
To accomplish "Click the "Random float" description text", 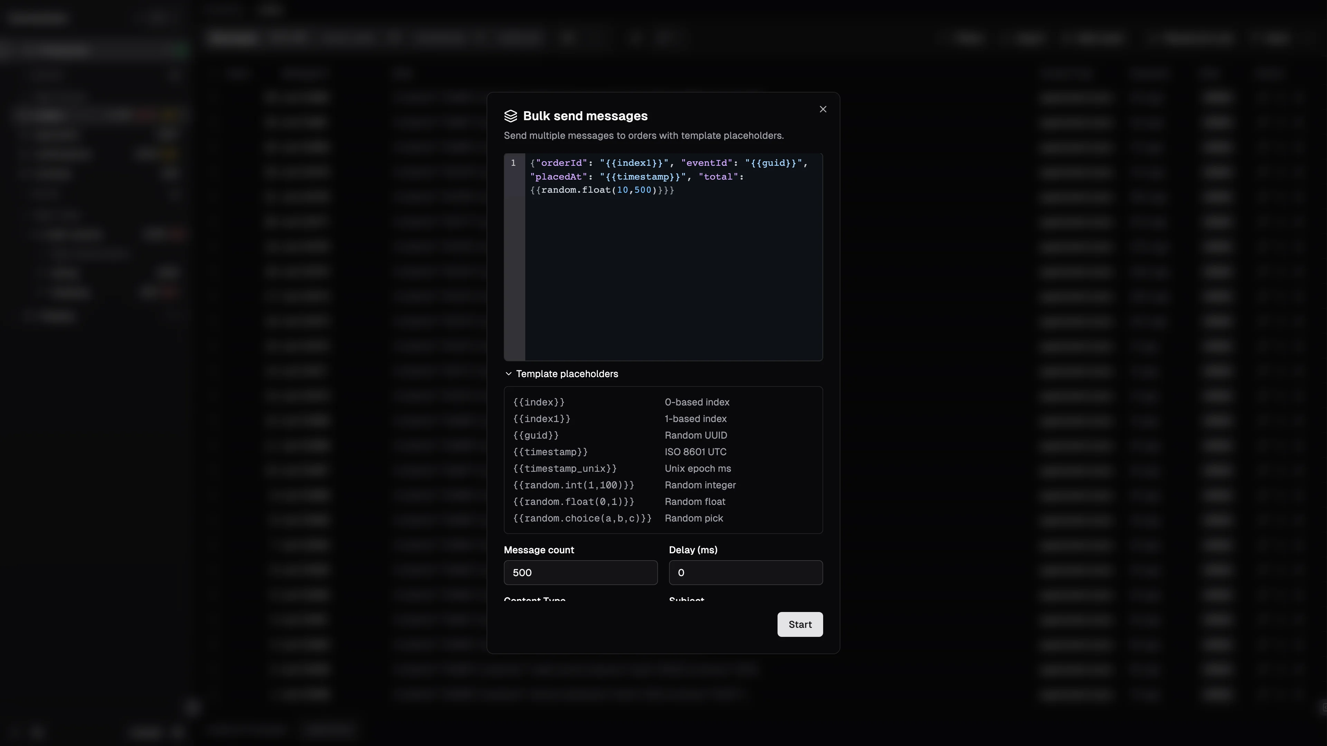I will pyautogui.click(x=695, y=501).
